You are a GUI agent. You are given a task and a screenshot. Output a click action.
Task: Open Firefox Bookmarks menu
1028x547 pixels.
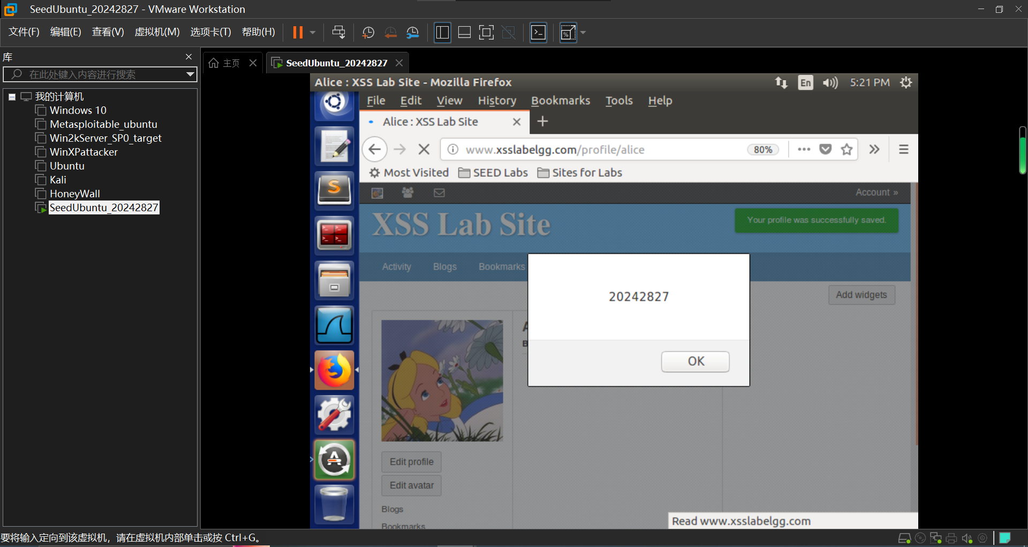click(x=560, y=101)
